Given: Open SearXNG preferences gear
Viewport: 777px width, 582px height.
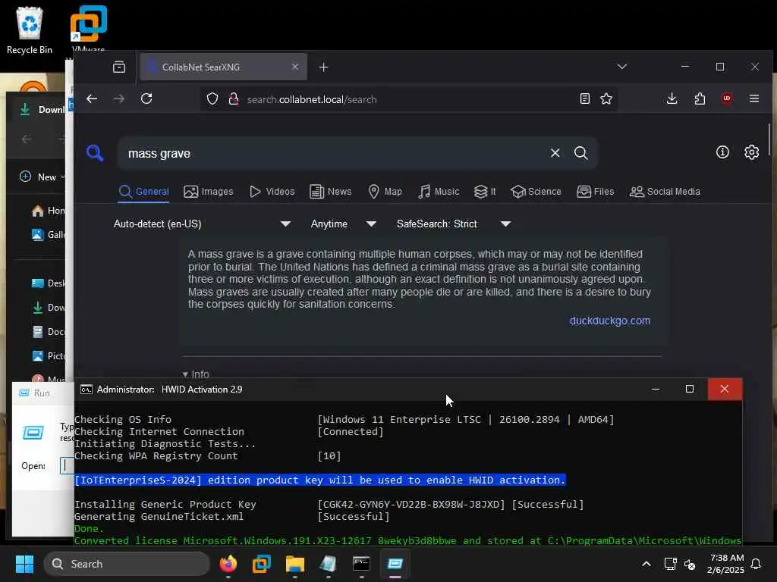Looking at the screenshot, I should click(752, 152).
